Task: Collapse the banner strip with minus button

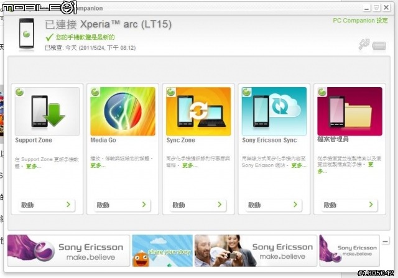Action: (386, 241)
